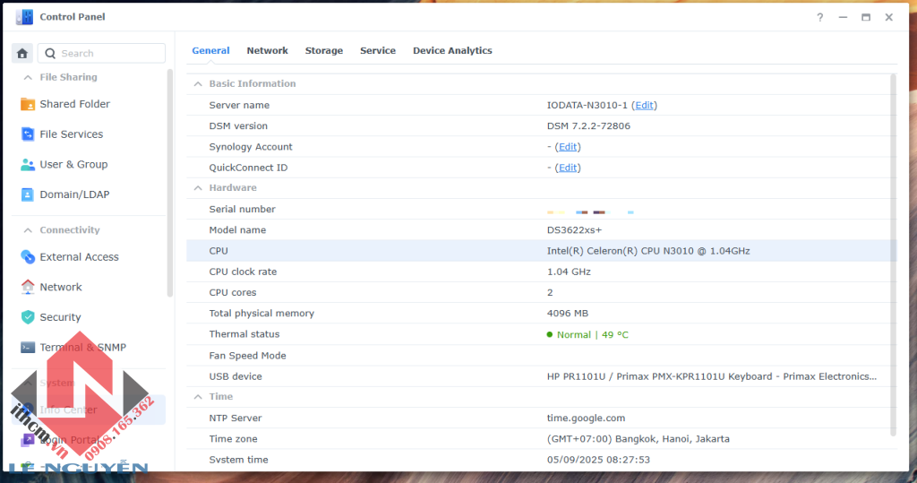Select server name text IODATA-N3010-1
This screenshot has width=917, height=483.
(x=587, y=106)
